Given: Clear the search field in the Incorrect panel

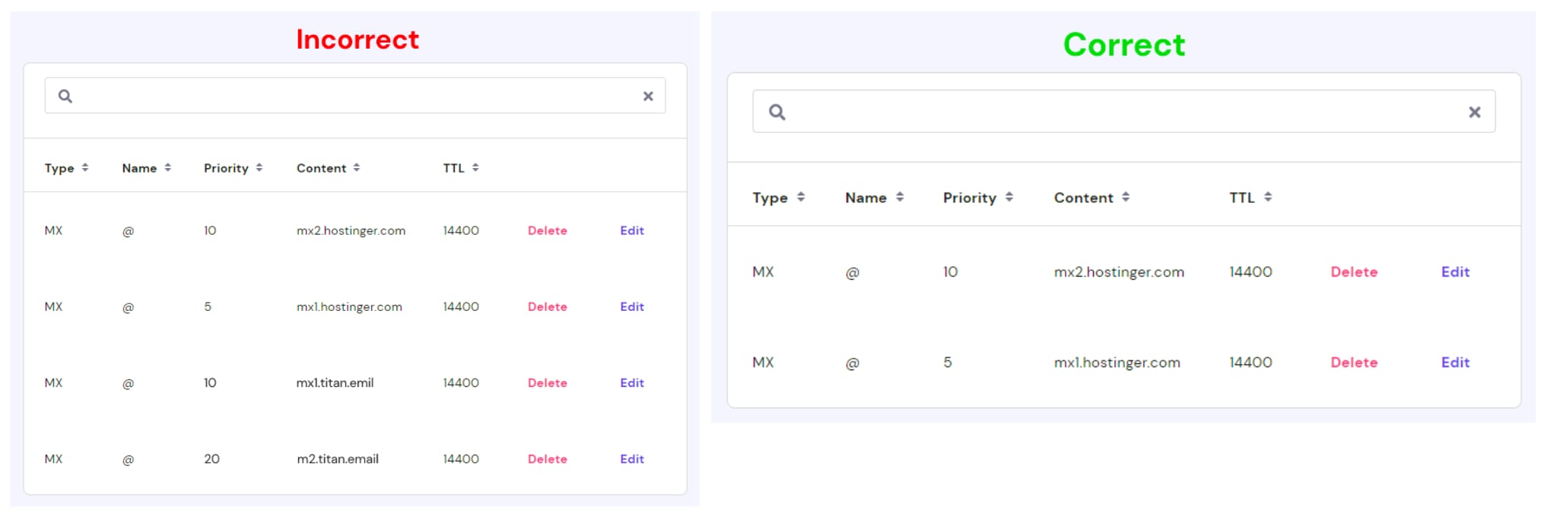Looking at the screenshot, I should point(648,97).
